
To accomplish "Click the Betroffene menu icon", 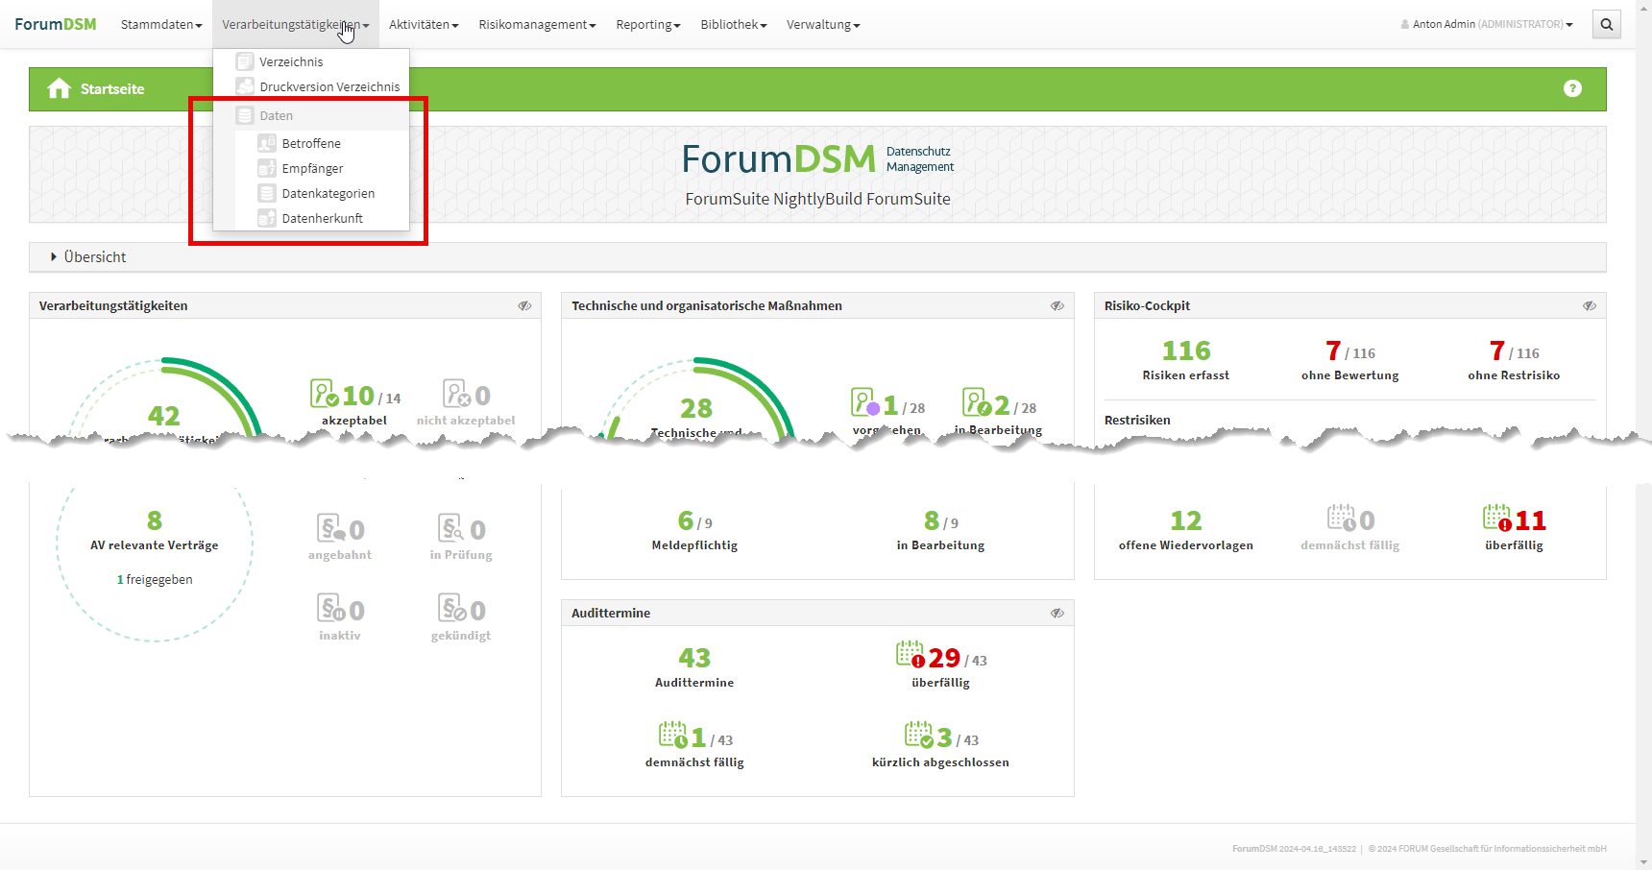I will (x=267, y=144).
